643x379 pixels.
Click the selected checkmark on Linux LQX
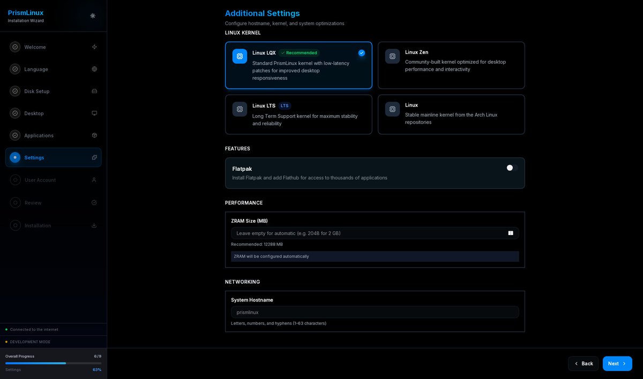362,53
